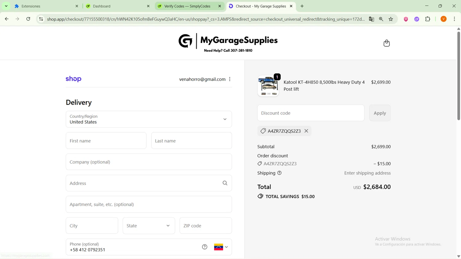Open the Chrome profile avatar V
461x259 pixels.
pos(443,19)
